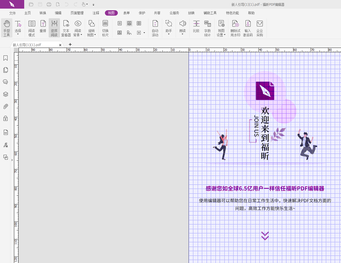The image size is (341, 263).
Task: Toggle the rulers with 切换标尺
Action: (x=105, y=28)
